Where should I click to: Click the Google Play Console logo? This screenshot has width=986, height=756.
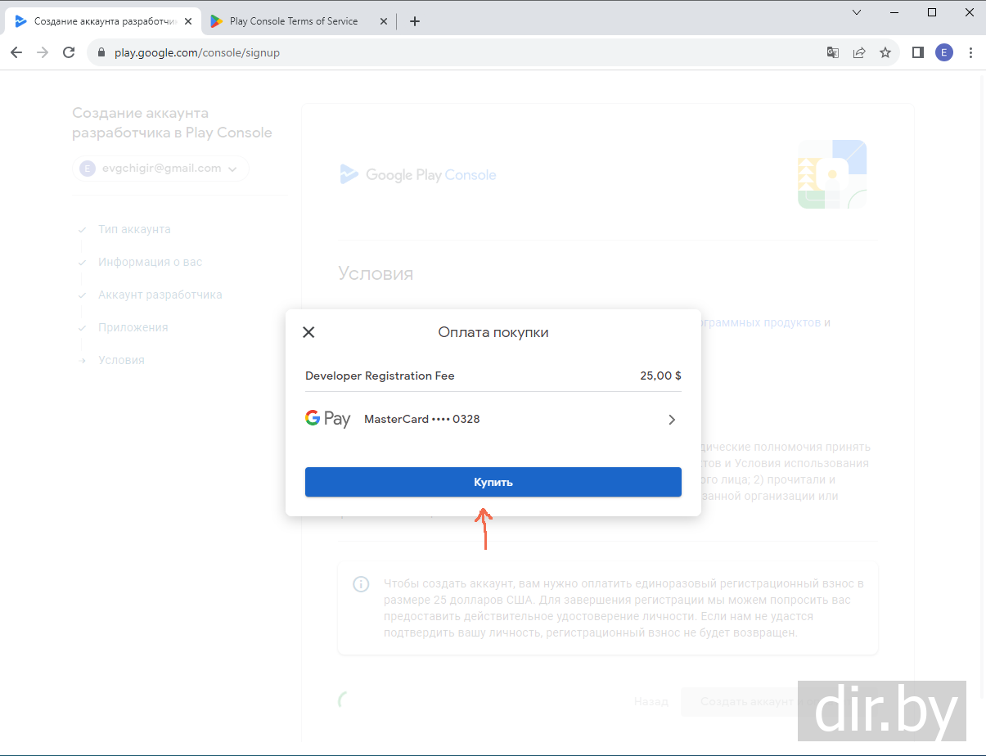(x=418, y=174)
